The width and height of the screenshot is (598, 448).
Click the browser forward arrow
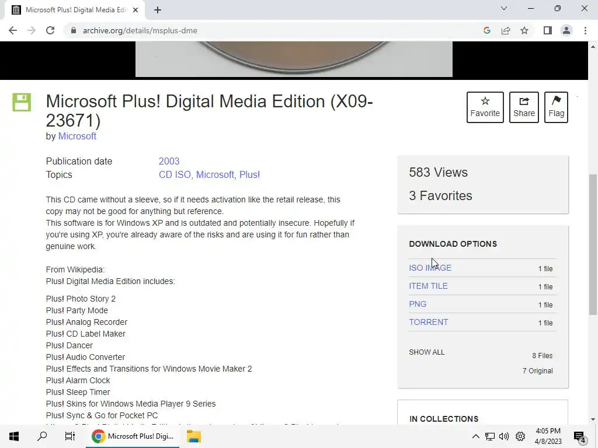(x=32, y=30)
